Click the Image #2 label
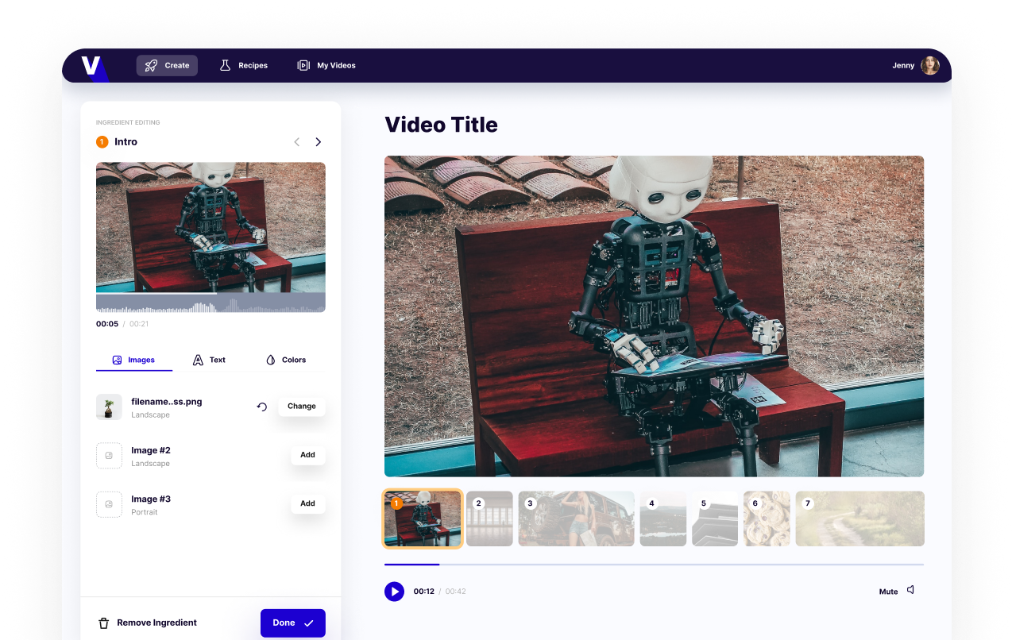This screenshot has height=640, width=1012. [151, 450]
